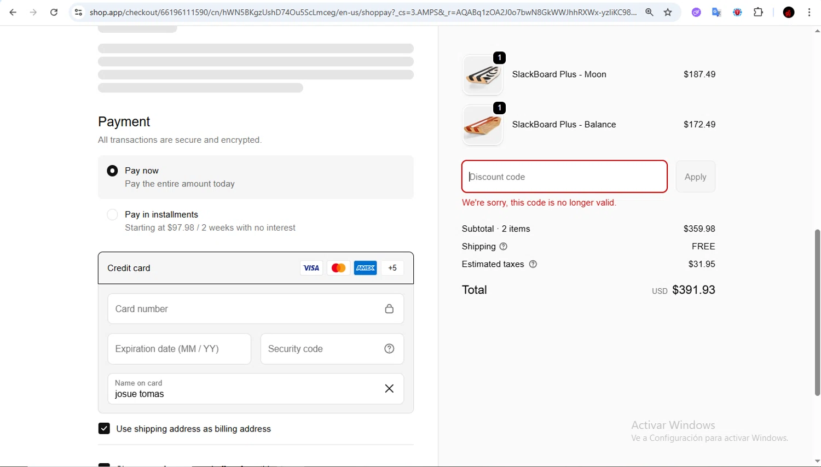
Task: Click the 'no longer valid' error message
Action: [539, 203]
